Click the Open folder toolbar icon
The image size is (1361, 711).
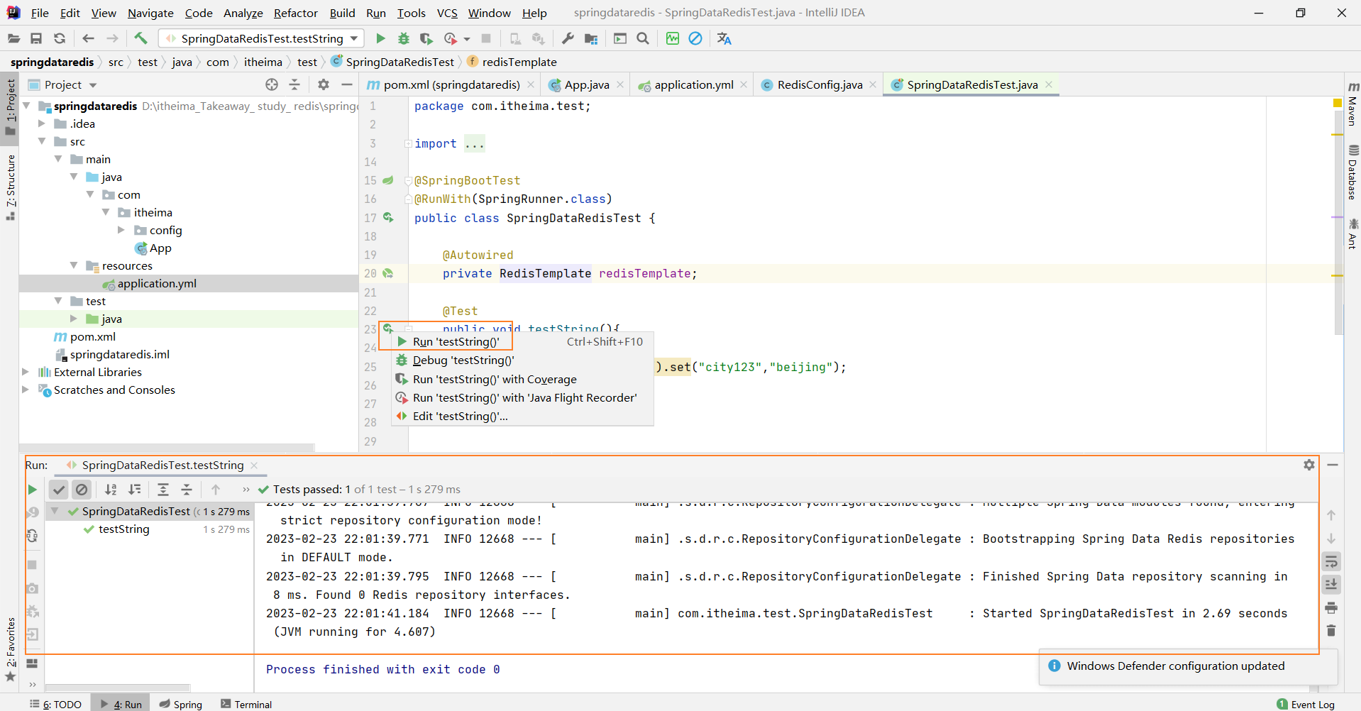[13, 38]
